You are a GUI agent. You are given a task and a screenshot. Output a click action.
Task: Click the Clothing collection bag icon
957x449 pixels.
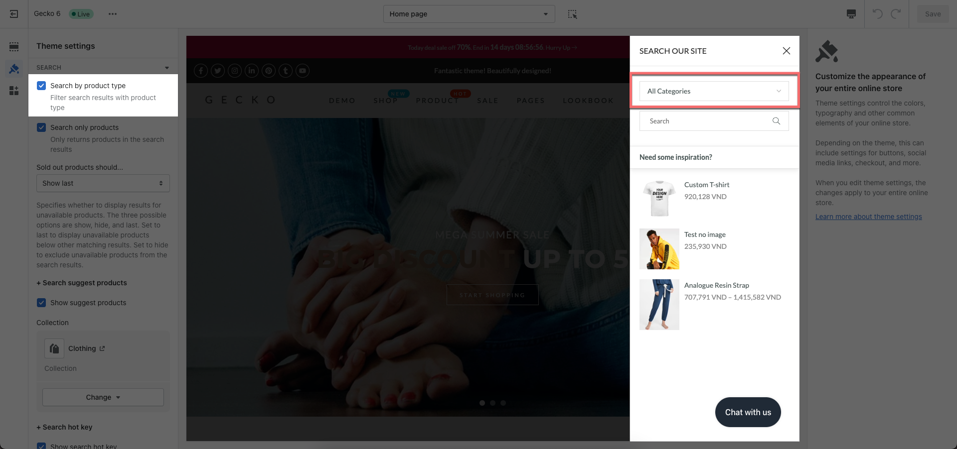(x=54, y=348)
